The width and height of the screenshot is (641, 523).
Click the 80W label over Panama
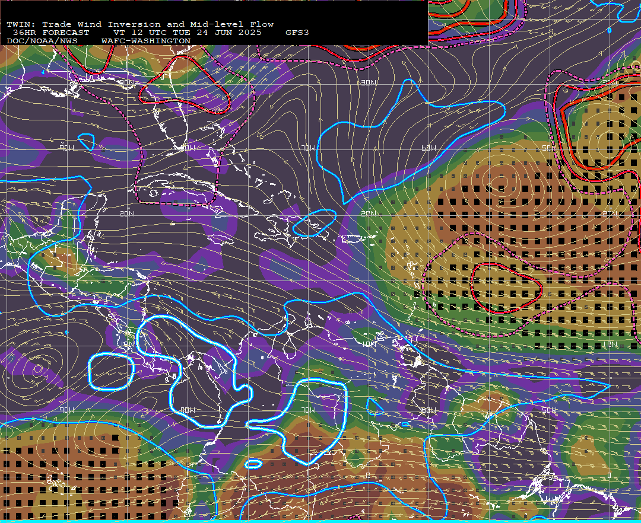(188, 410)
